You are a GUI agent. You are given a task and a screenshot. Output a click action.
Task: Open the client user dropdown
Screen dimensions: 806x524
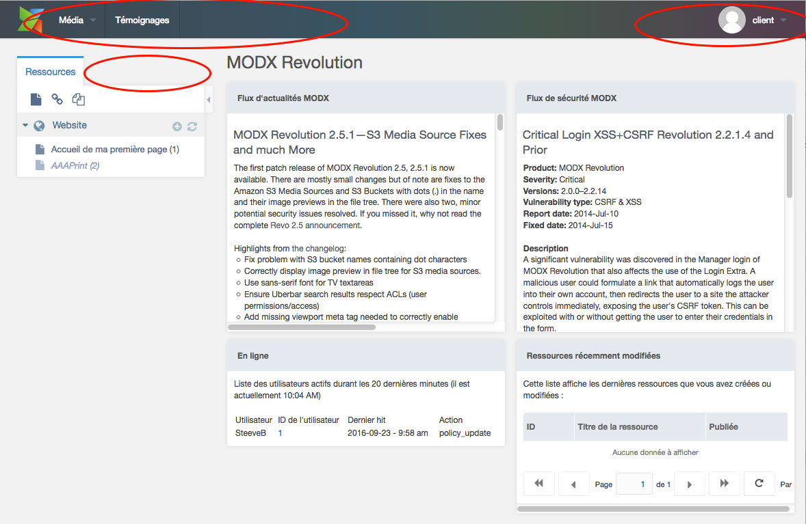pyautogui.click(x=770, y=20)
